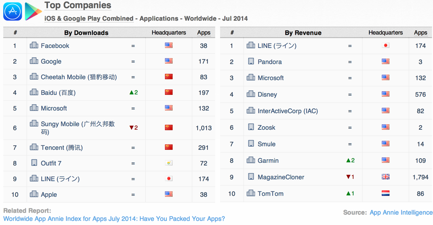Image resolution: width=433 pixels, height=225 pixels.
Task: Select Google in the downloads list
Action: tap(51, 61)
